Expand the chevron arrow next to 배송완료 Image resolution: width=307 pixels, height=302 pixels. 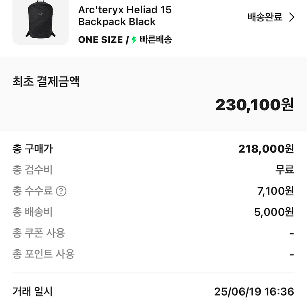pos(292,17)
